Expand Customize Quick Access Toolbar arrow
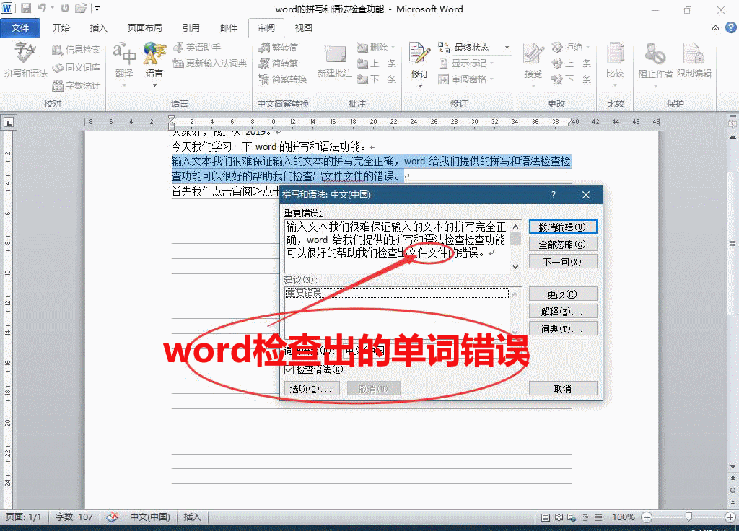 point(97,9)
